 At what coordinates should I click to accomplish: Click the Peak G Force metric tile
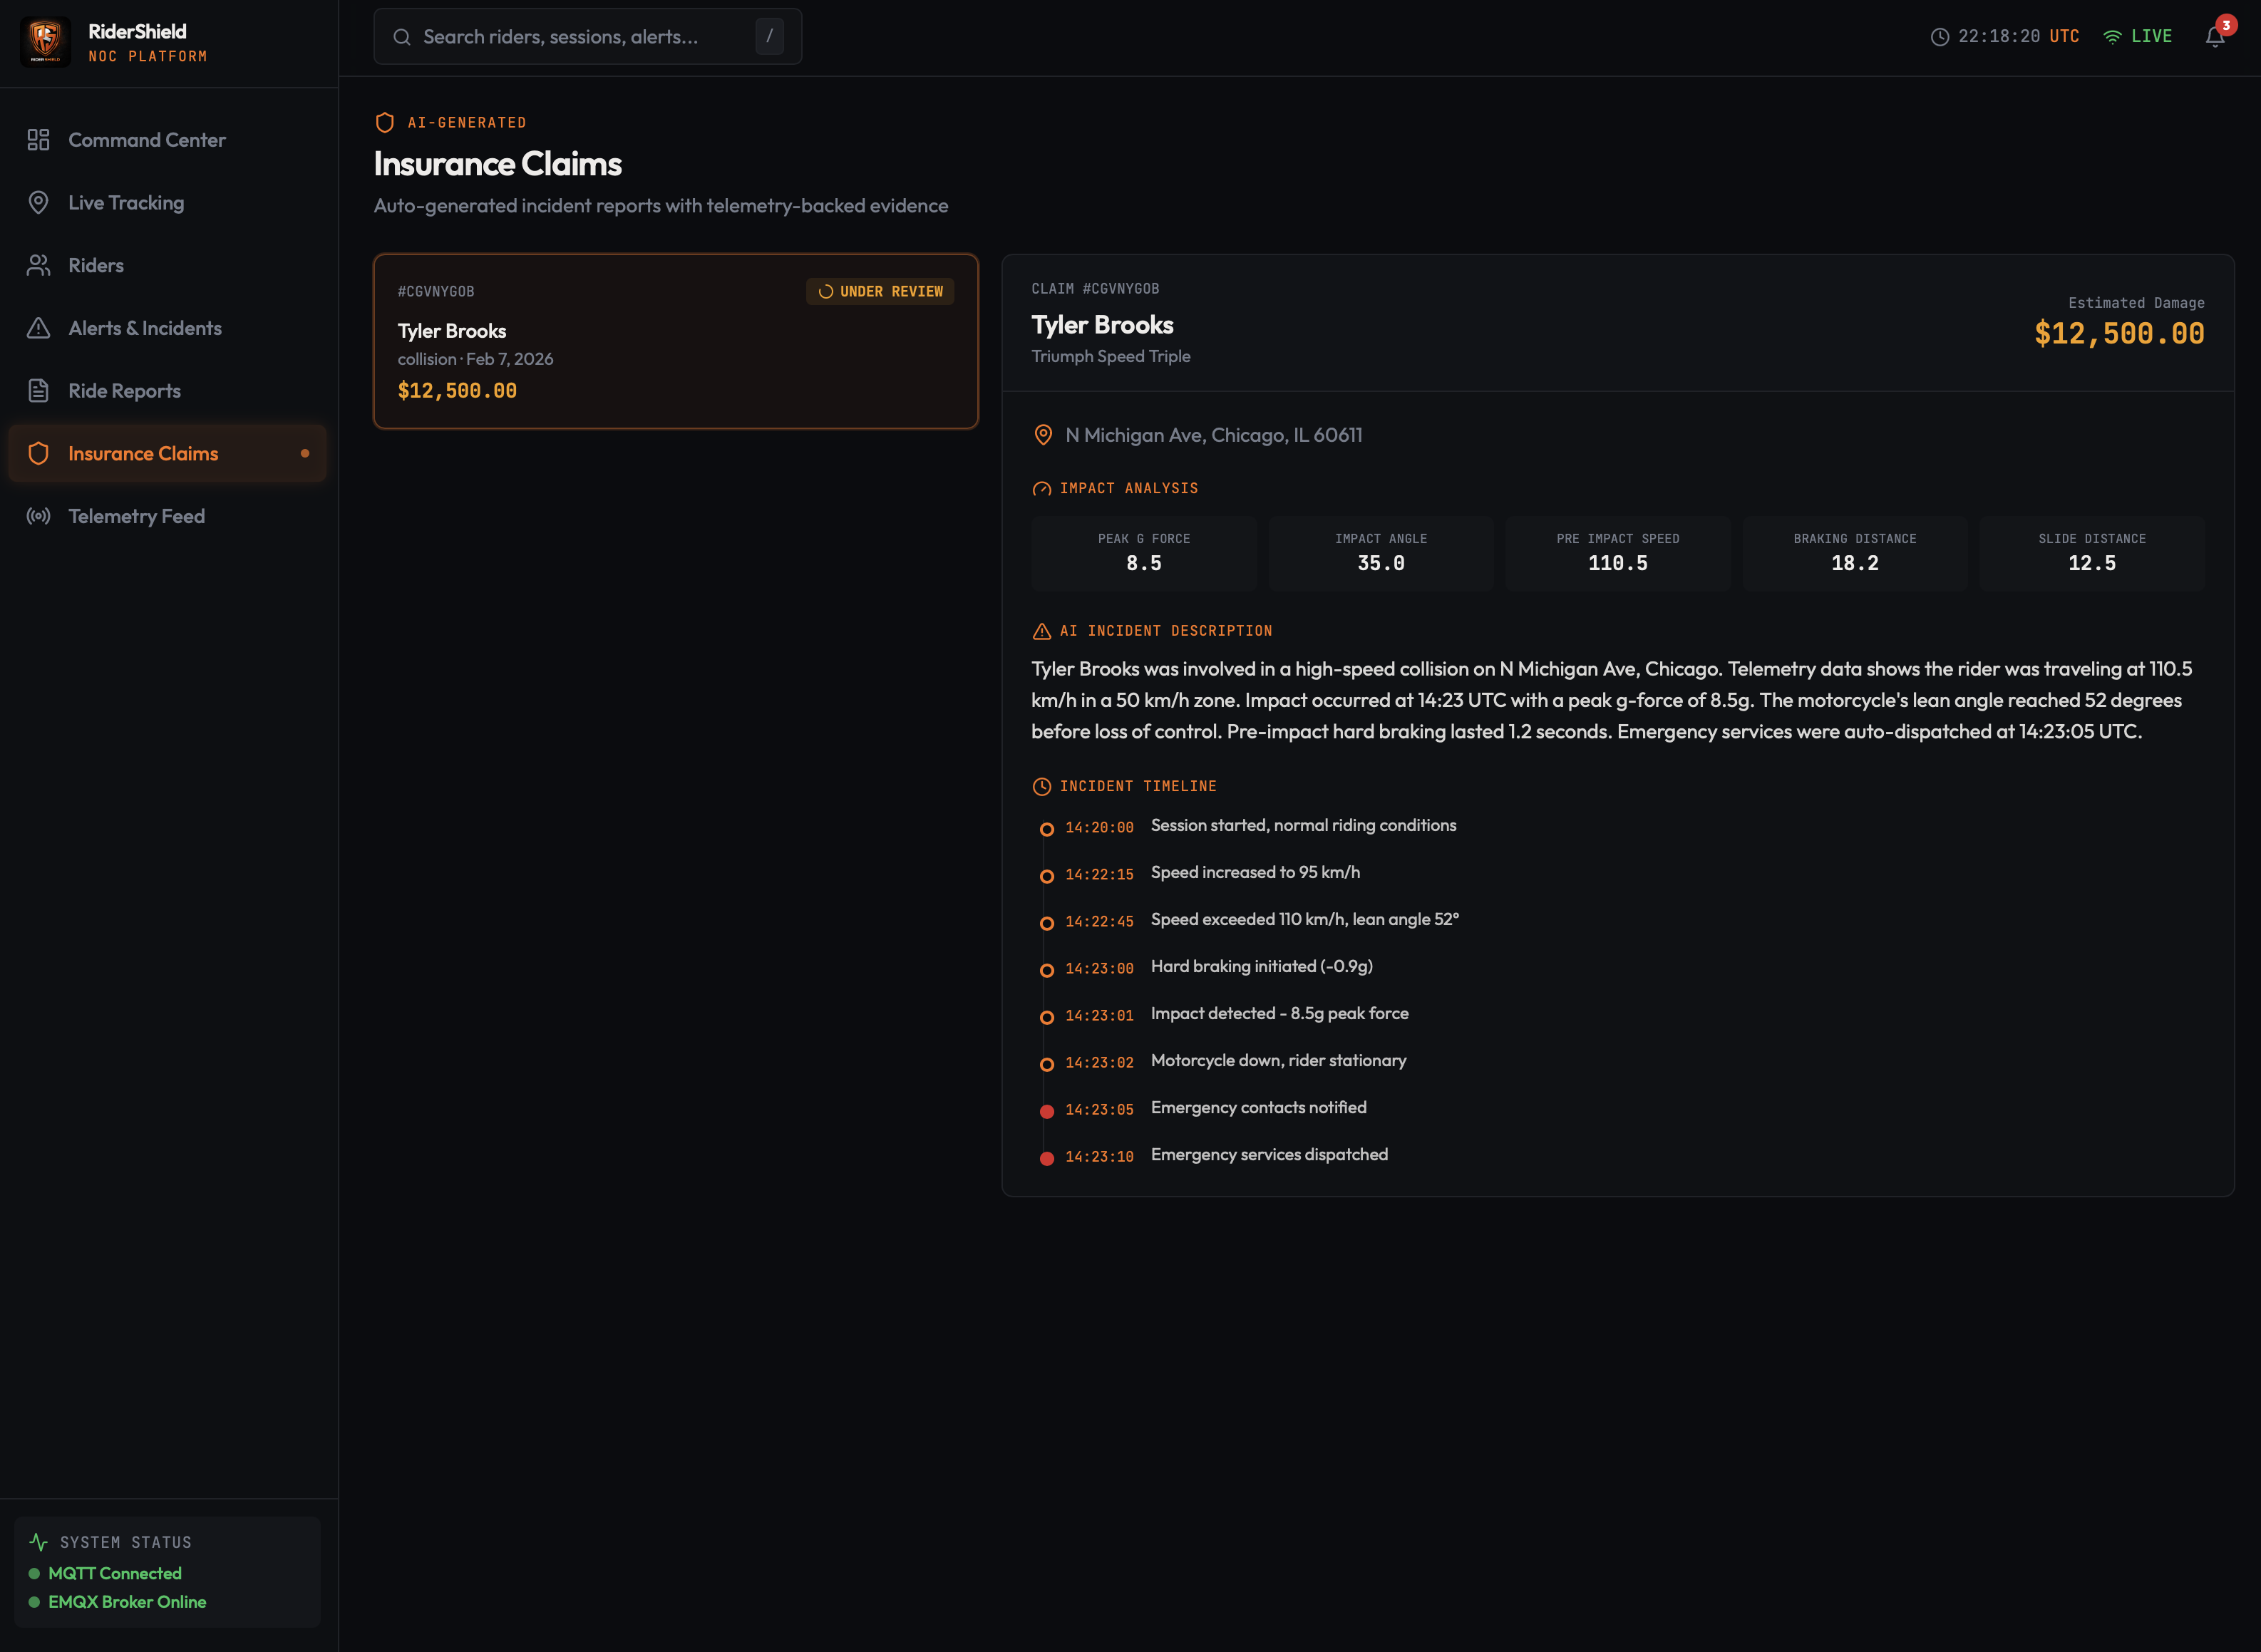(1143, 553)
